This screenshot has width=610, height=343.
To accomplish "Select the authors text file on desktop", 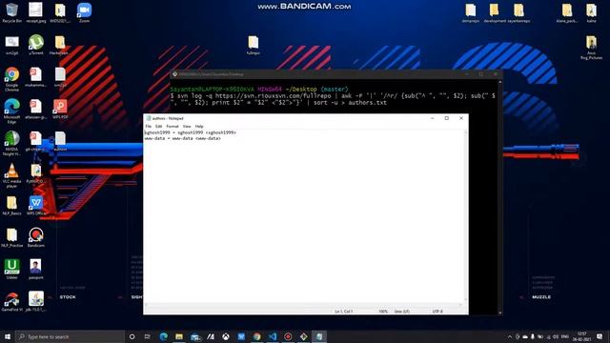I will click(x=60, y=141).
